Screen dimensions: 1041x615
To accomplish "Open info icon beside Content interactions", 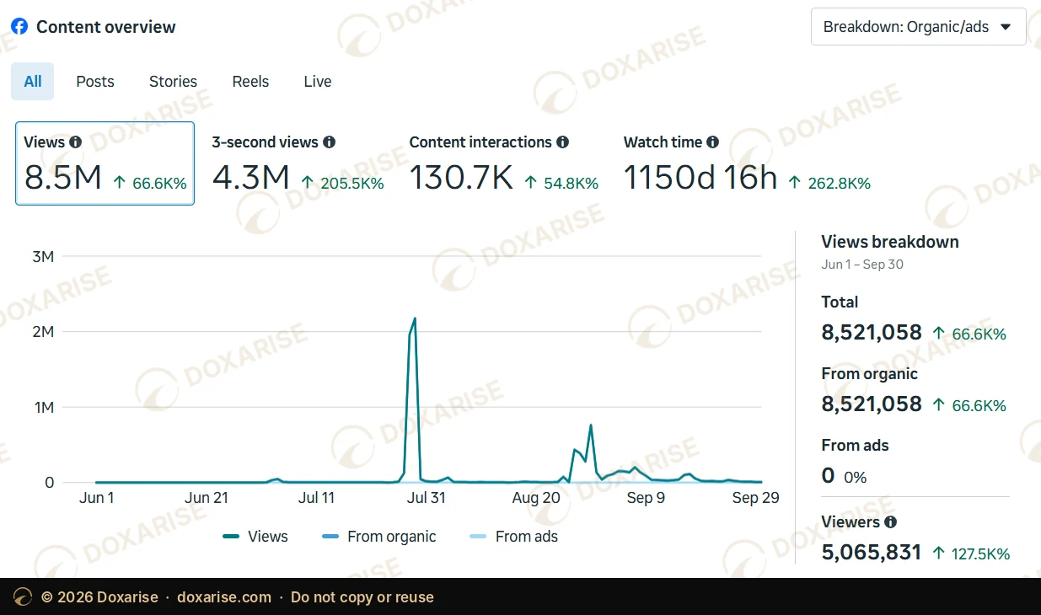I will tap(563, 142).
